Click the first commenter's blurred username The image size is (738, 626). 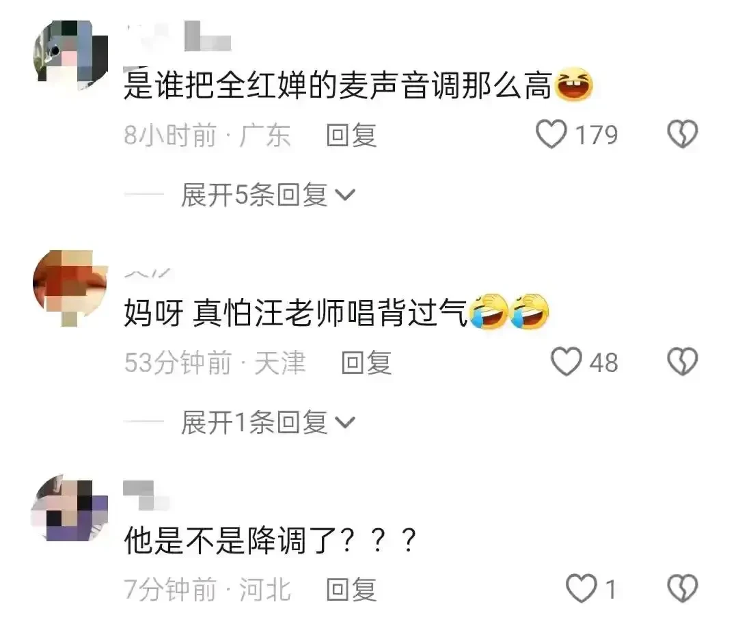point(179,36)
